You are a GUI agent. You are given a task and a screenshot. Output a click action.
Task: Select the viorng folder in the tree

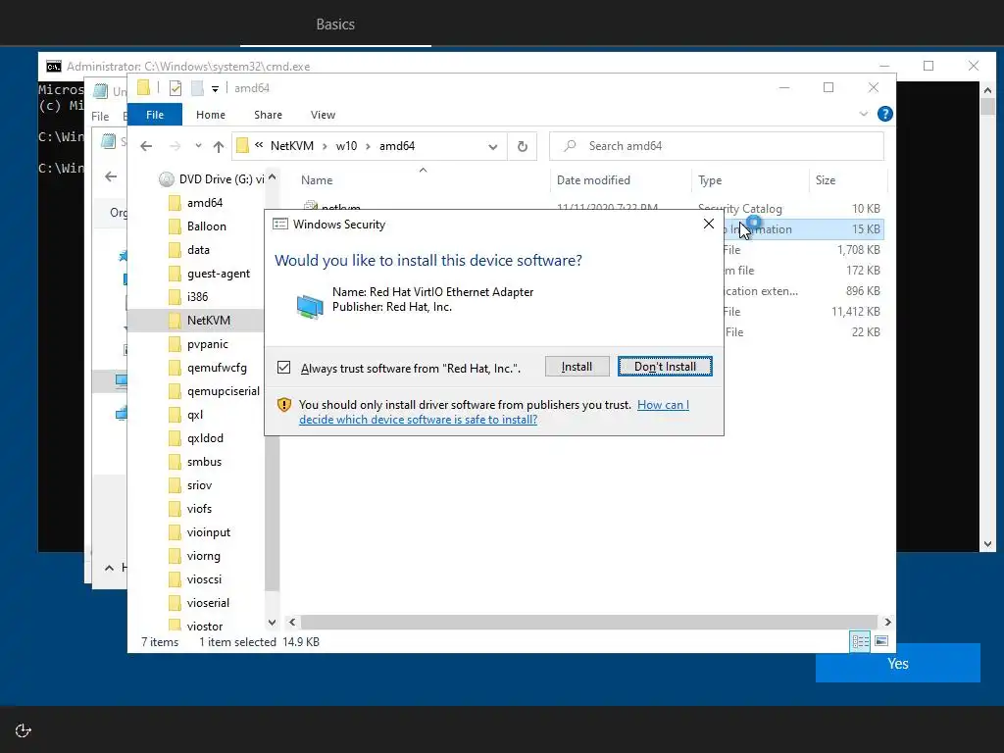point(203,556)
